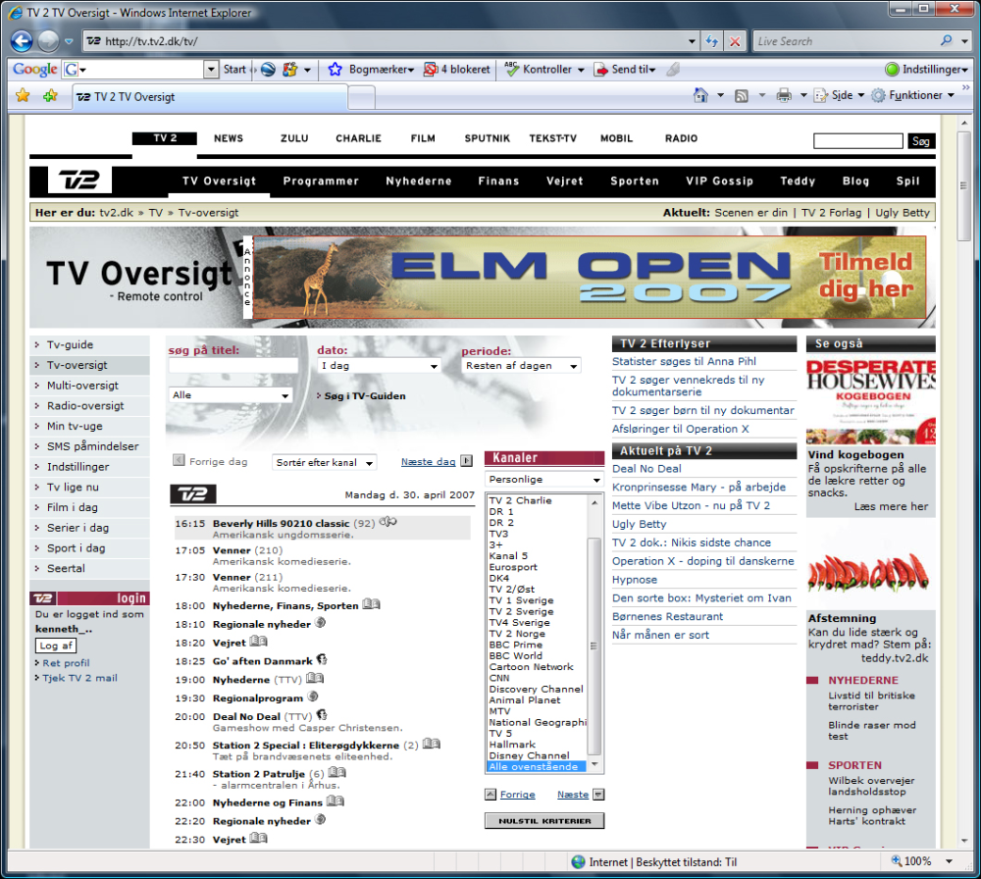
Task: Click the TV 2 logo in black navigation bar
Action: (x=79, y=181)
